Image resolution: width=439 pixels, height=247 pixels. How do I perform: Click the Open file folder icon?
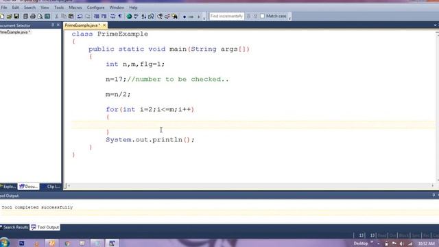pos(9,16)
